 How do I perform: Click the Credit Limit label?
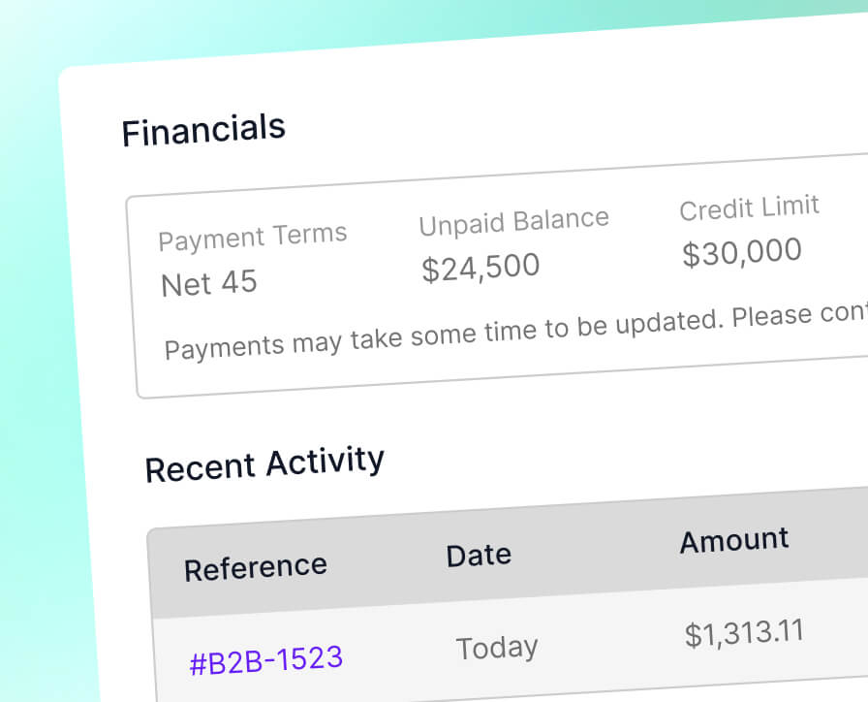pos(749,207)
